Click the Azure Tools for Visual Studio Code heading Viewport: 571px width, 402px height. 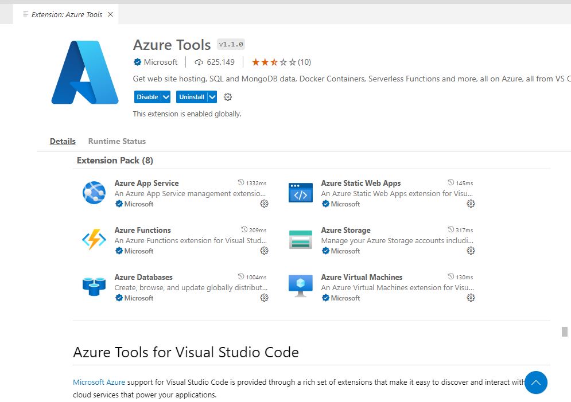coord(186,352)
